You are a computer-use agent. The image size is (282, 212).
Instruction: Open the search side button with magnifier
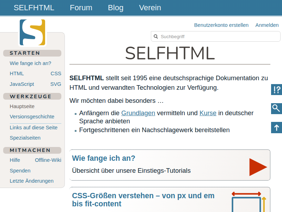coord(277,108)
